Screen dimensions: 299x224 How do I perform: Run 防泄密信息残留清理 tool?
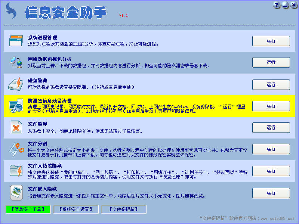click(x=271, y=106)
